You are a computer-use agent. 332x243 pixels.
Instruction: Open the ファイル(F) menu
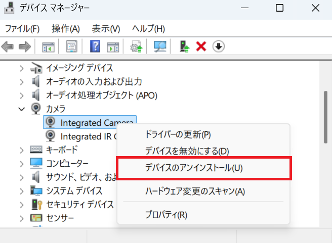22,28
